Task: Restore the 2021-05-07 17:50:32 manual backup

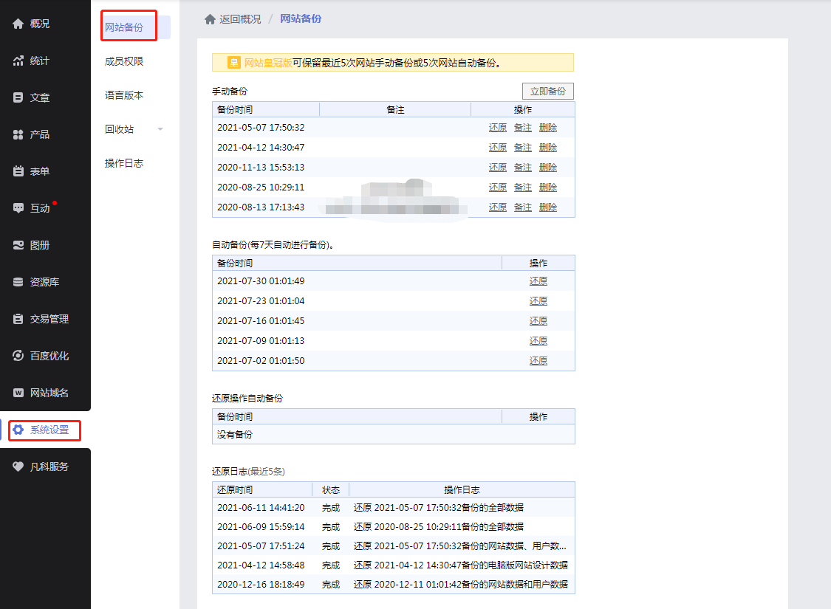Action: (498, 128)
